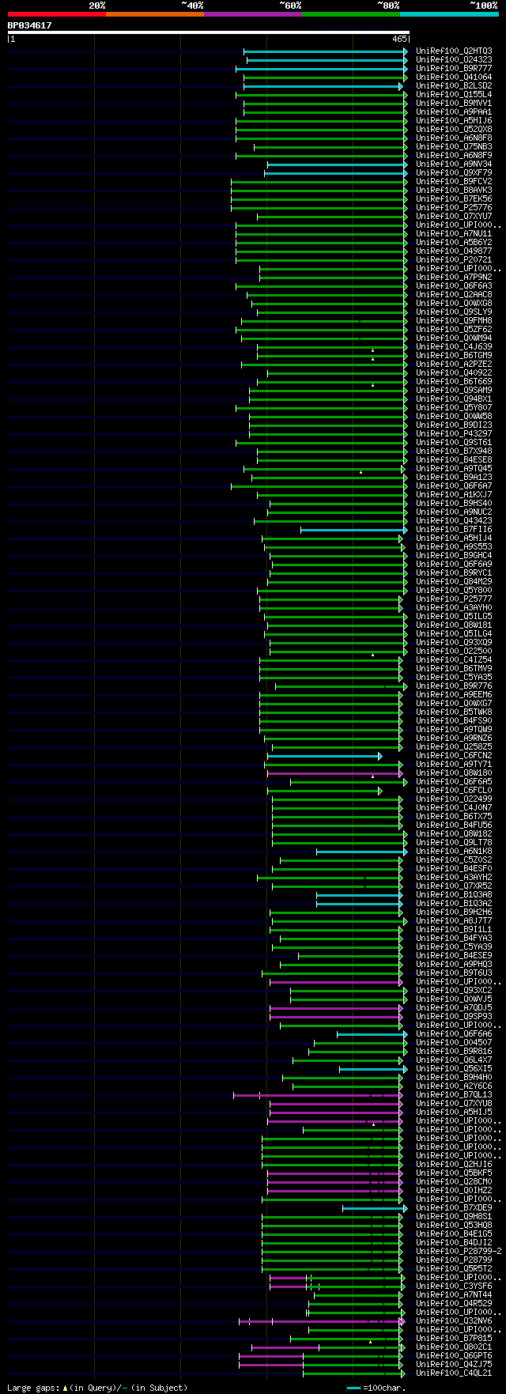Select the UniRef100_Q2HJI6 label
Image resolution: width=506 pixels, height=1394 pixels.
click(454, 1164)
